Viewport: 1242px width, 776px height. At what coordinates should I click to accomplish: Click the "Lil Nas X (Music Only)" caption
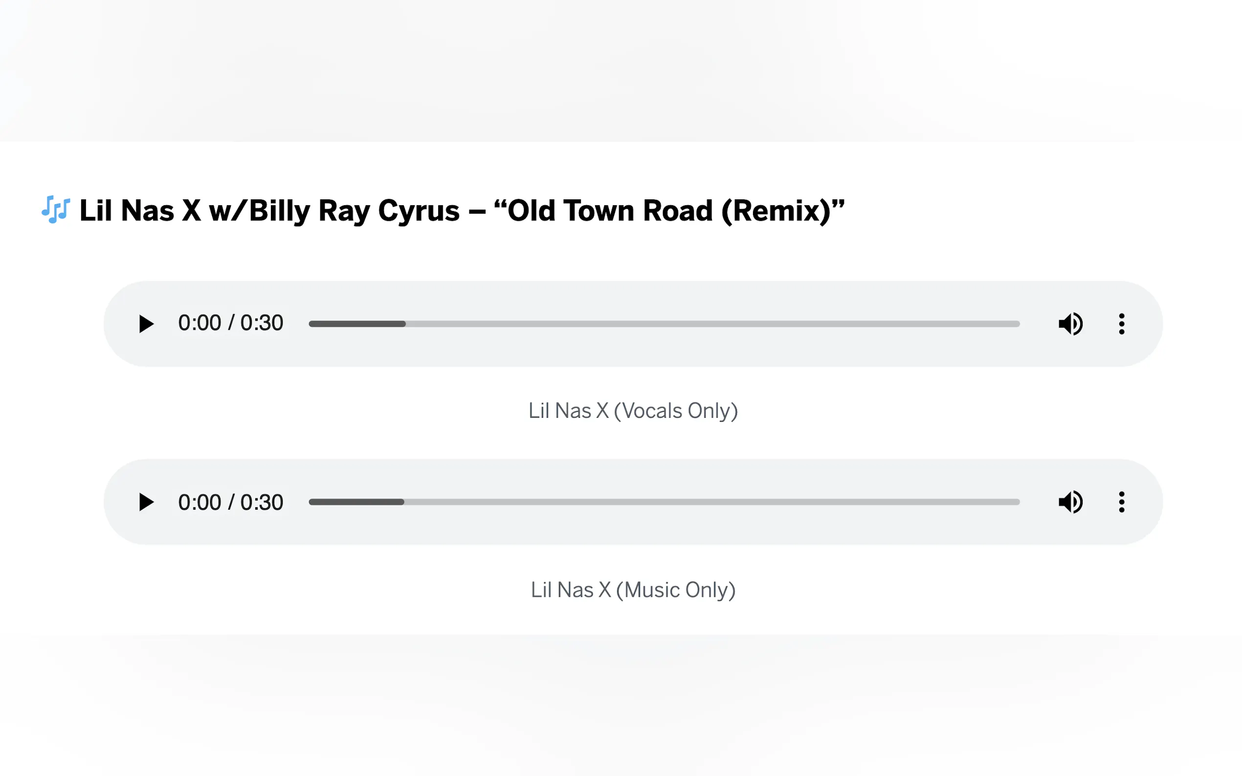coord(633,590)
